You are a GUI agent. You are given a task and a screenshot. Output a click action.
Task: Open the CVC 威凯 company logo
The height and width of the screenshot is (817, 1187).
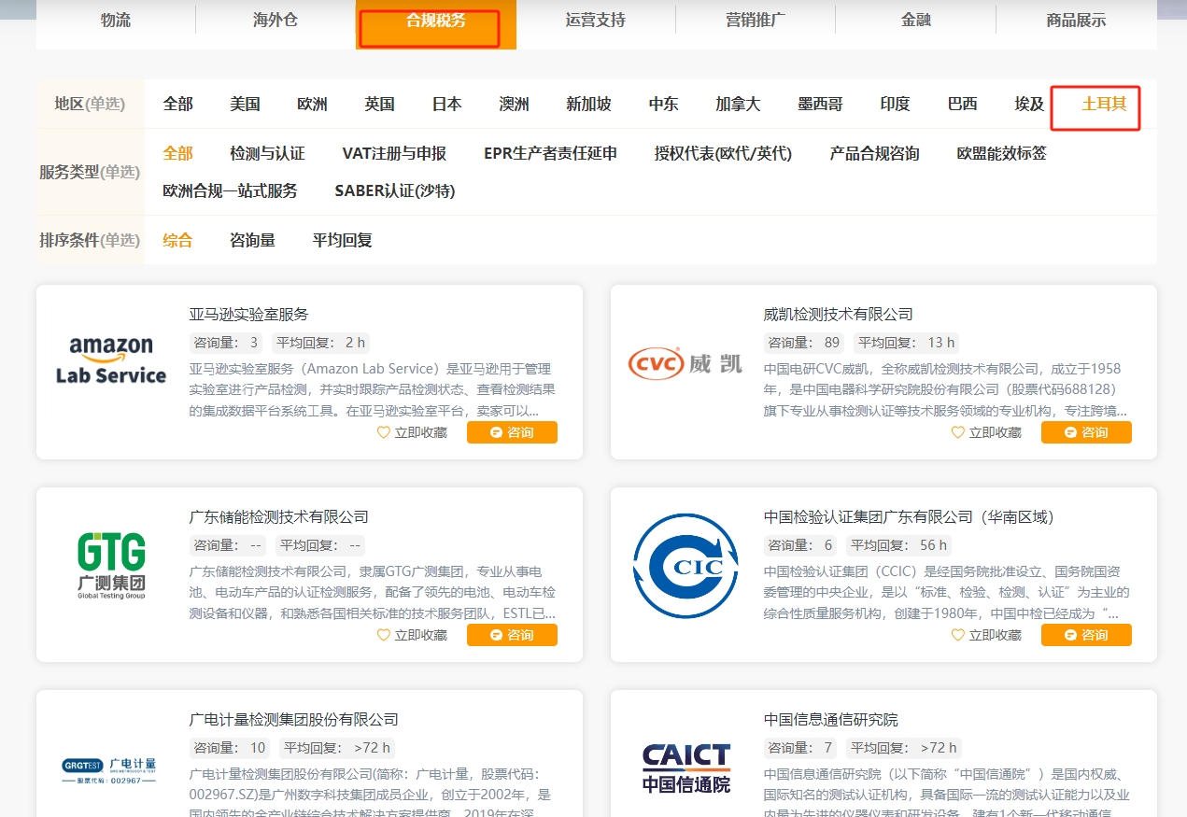point(685,363)
